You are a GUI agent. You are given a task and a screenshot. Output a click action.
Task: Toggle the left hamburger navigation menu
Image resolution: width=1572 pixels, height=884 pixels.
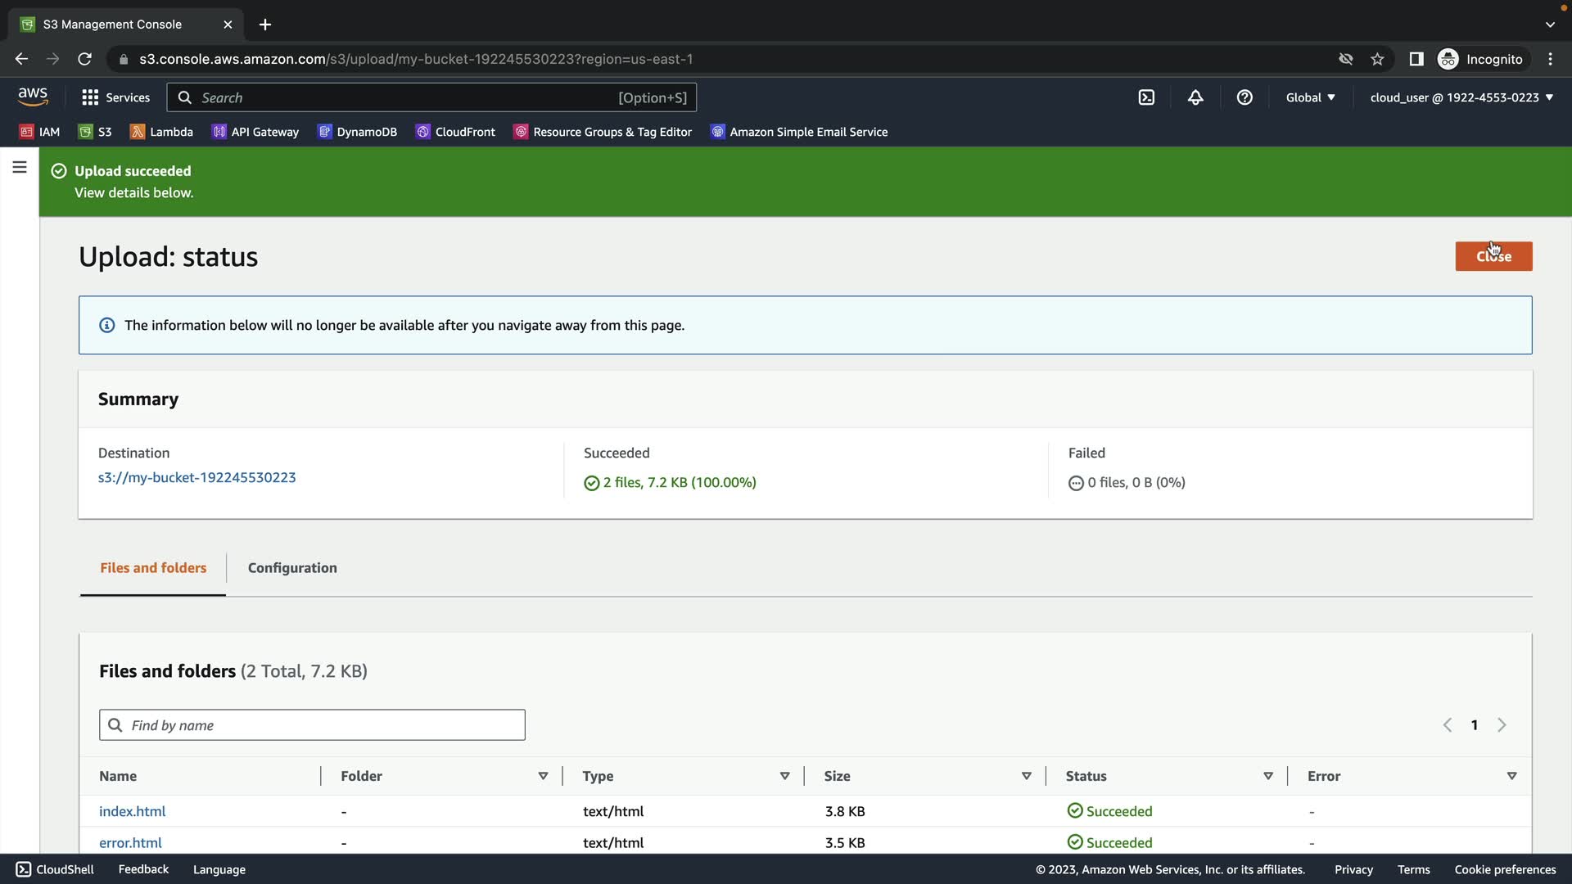pos(20,168)
